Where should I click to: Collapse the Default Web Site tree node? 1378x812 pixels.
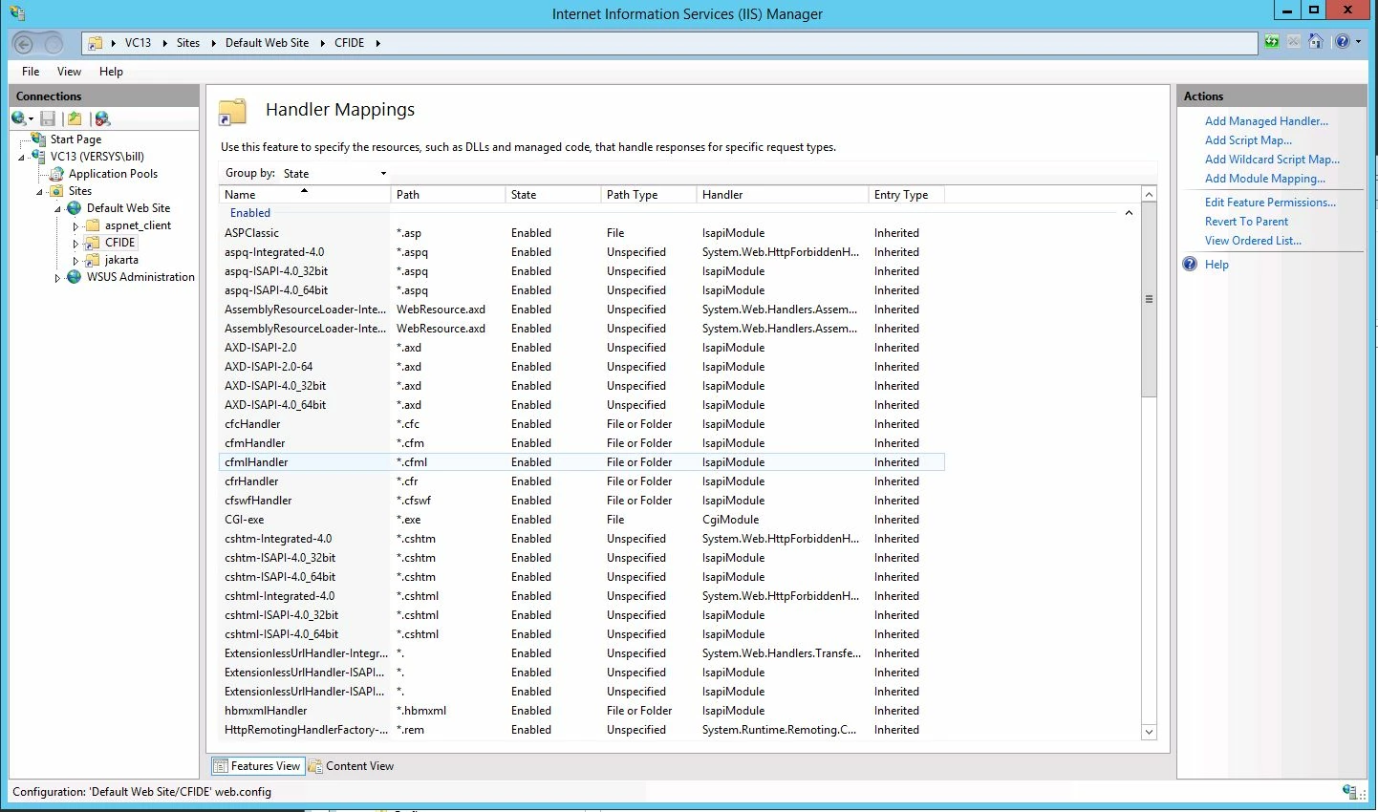[x=57, y=208]
